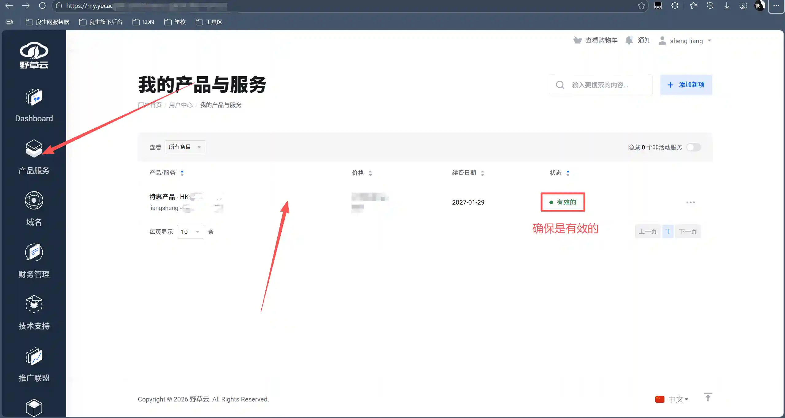Click the search magnifier icon

click(560, 85)
